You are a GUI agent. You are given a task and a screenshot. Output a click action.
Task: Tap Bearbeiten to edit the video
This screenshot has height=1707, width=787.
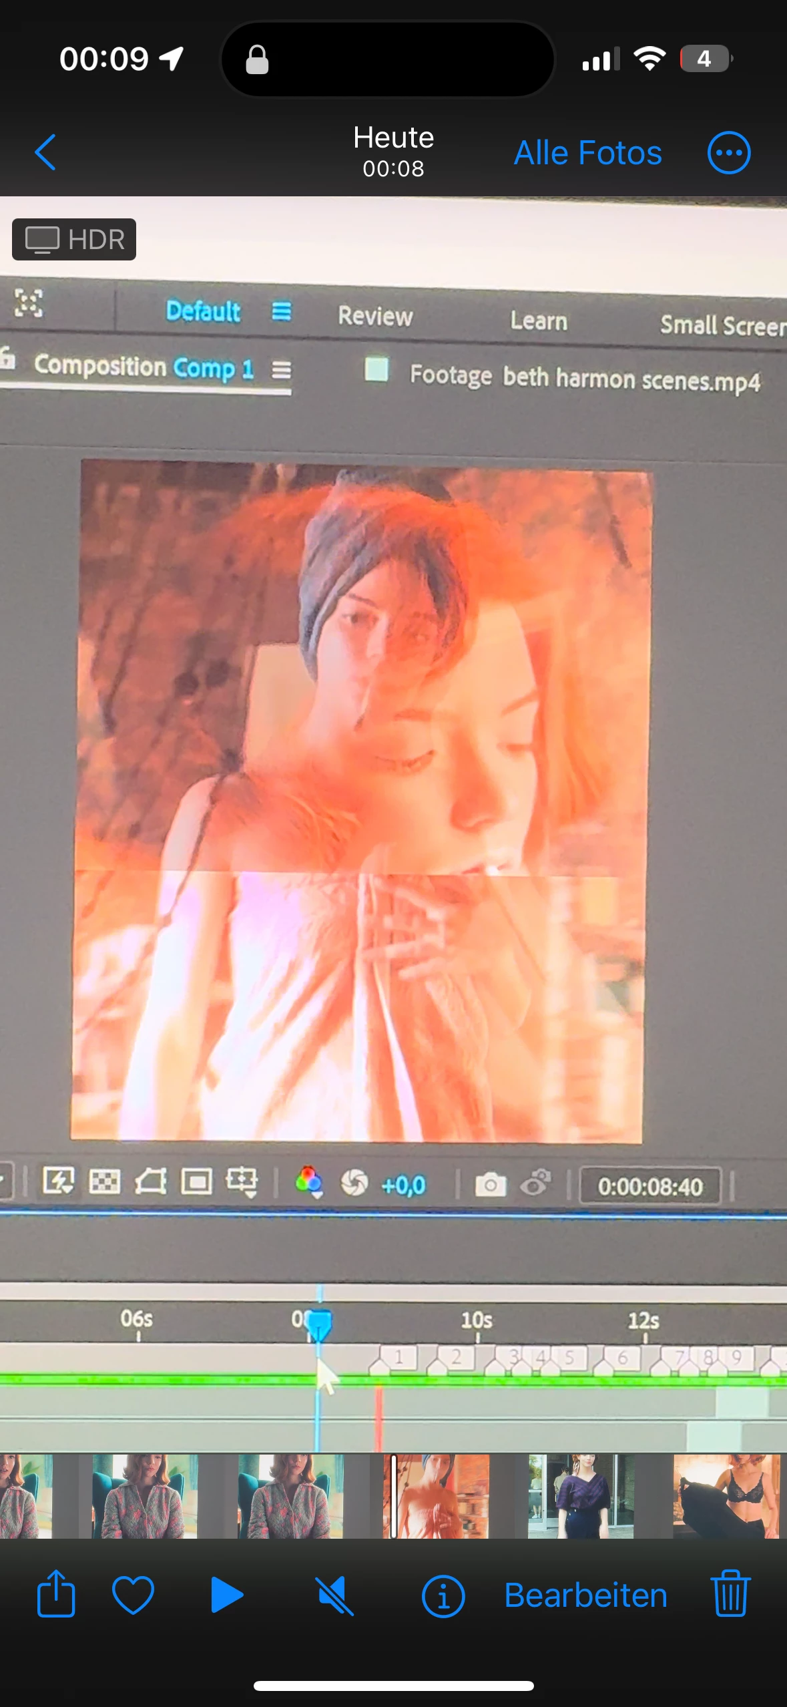(586, 1595)
